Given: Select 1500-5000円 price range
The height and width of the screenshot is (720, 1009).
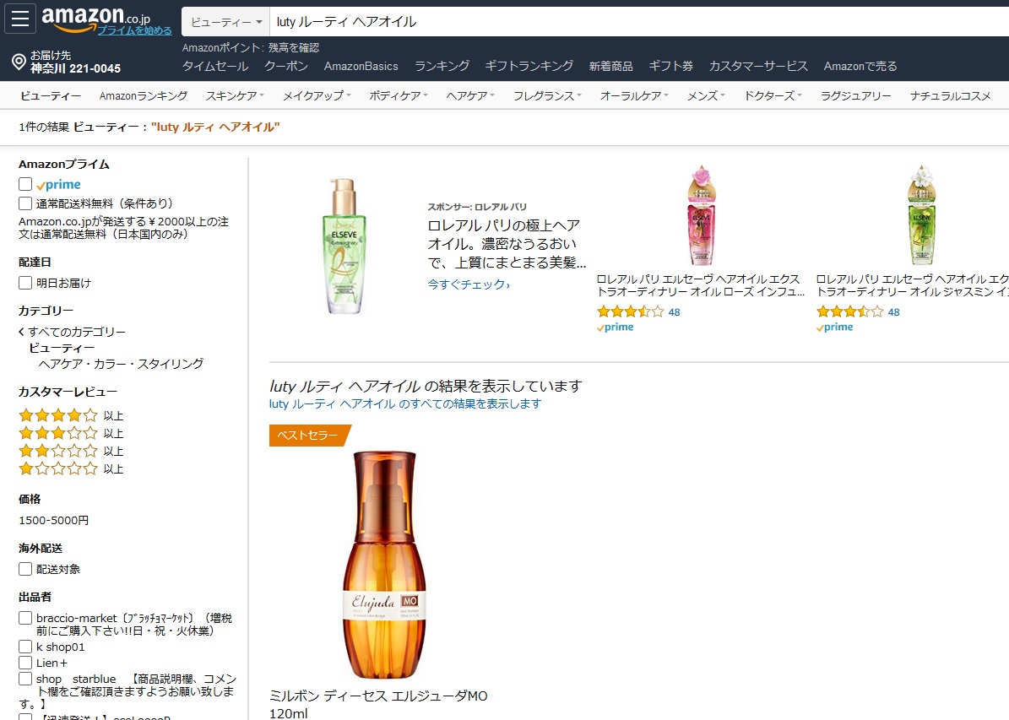Looking at the screenshot, I should tap(54, 521).
